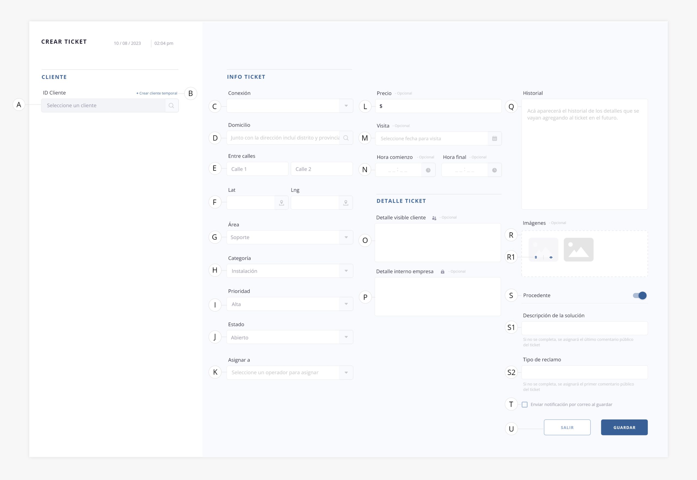Click the SALIR button
The image size is (697, 480).
point(567,427)
